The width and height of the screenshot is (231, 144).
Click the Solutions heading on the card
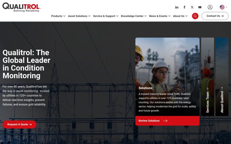[x=145, y=88]
